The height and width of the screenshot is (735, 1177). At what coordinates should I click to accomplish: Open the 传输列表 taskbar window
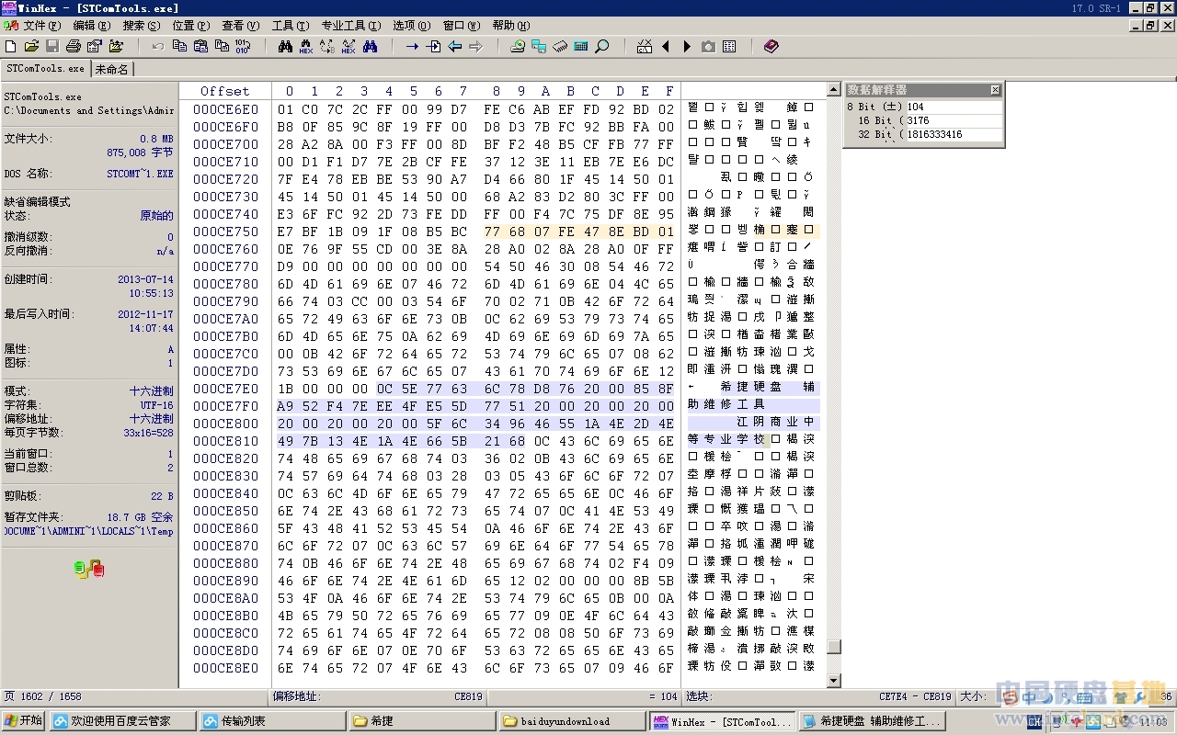(x=273, y=721)
